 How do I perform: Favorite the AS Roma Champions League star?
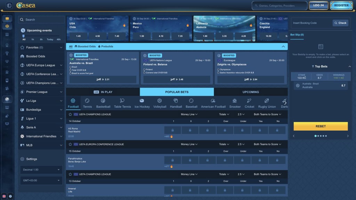70,114
